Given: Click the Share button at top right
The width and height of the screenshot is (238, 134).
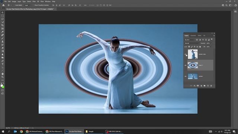Looking at the screenshot, I should point(236,5).
